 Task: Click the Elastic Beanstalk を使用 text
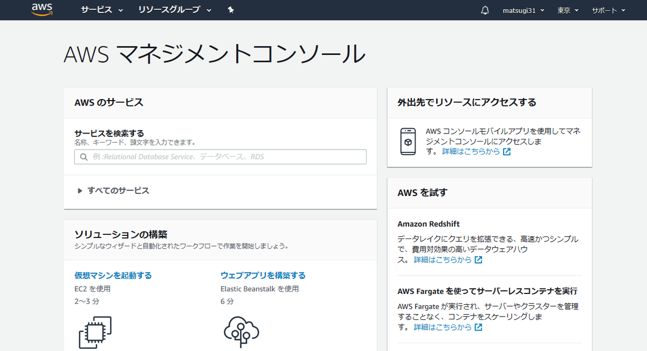click(x=259, y=289)
